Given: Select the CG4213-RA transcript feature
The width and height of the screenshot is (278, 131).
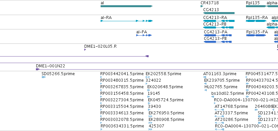Looking at the screenshot, I should point(219,21).
